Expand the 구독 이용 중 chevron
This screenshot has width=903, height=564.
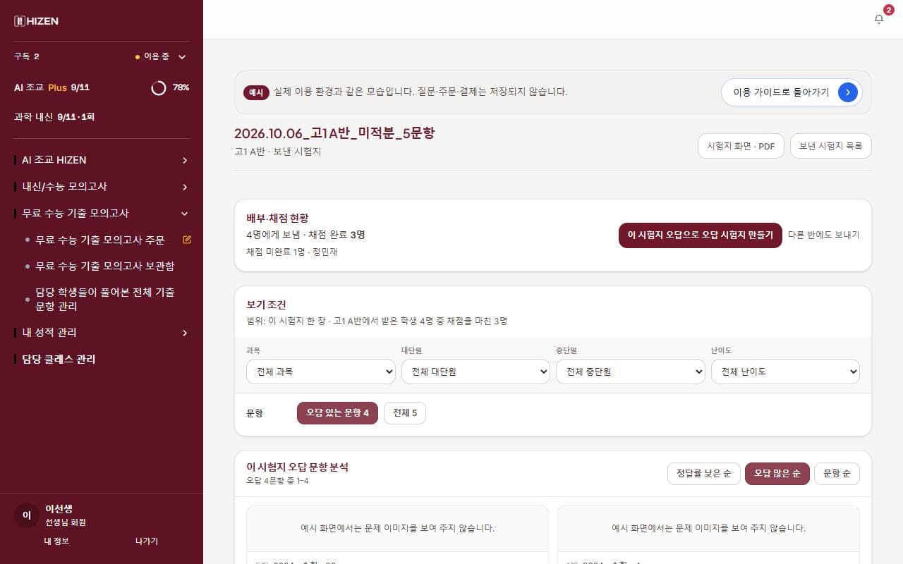tap(182, 56)
